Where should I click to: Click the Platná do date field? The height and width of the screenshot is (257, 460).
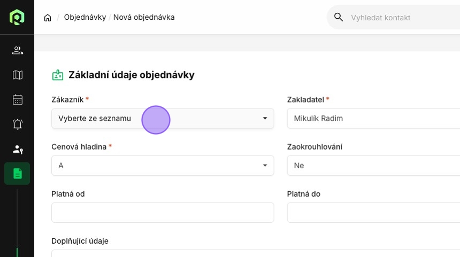coord(373,213)
